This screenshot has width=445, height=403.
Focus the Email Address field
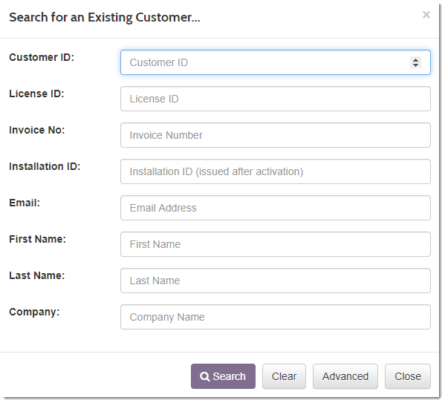[x=276, y=208]
